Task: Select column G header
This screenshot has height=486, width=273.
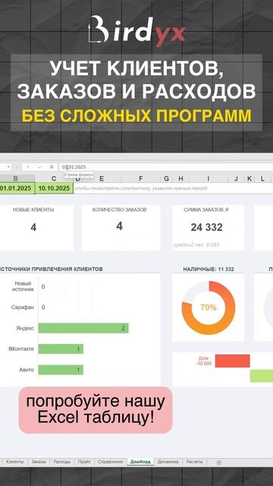Action: (166, 178)
